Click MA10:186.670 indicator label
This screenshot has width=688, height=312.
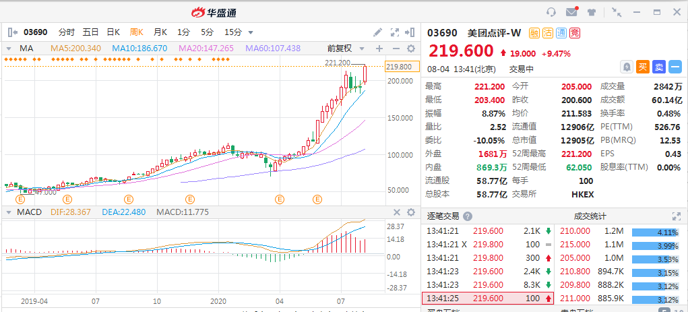(139, 49)
